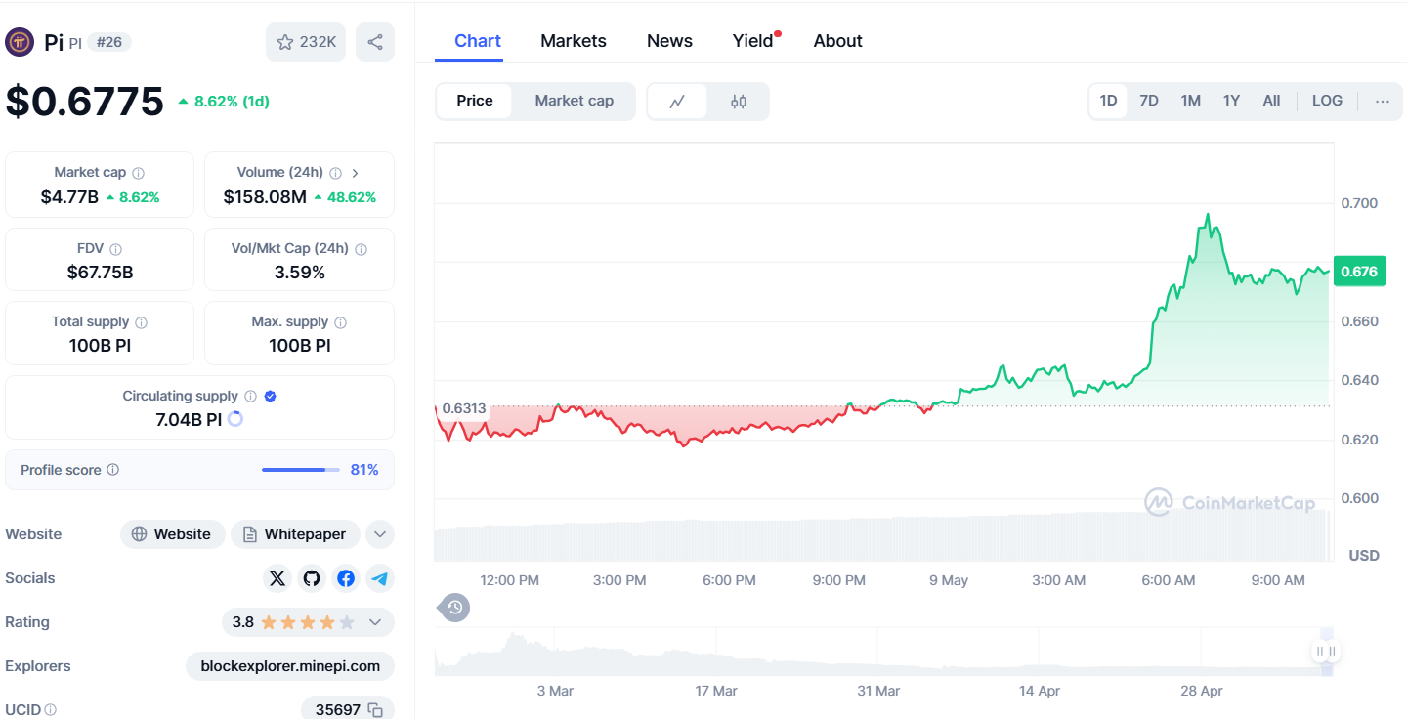
Task: Click the 8.62% (1d) price change
Action: pyautogui.click(x=224, y=101)
